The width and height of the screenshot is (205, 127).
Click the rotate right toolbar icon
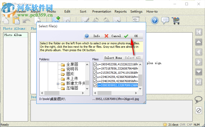click(x=106, y=20)
